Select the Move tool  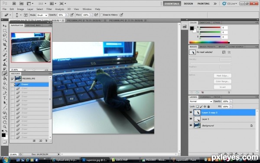pos(5,26)
